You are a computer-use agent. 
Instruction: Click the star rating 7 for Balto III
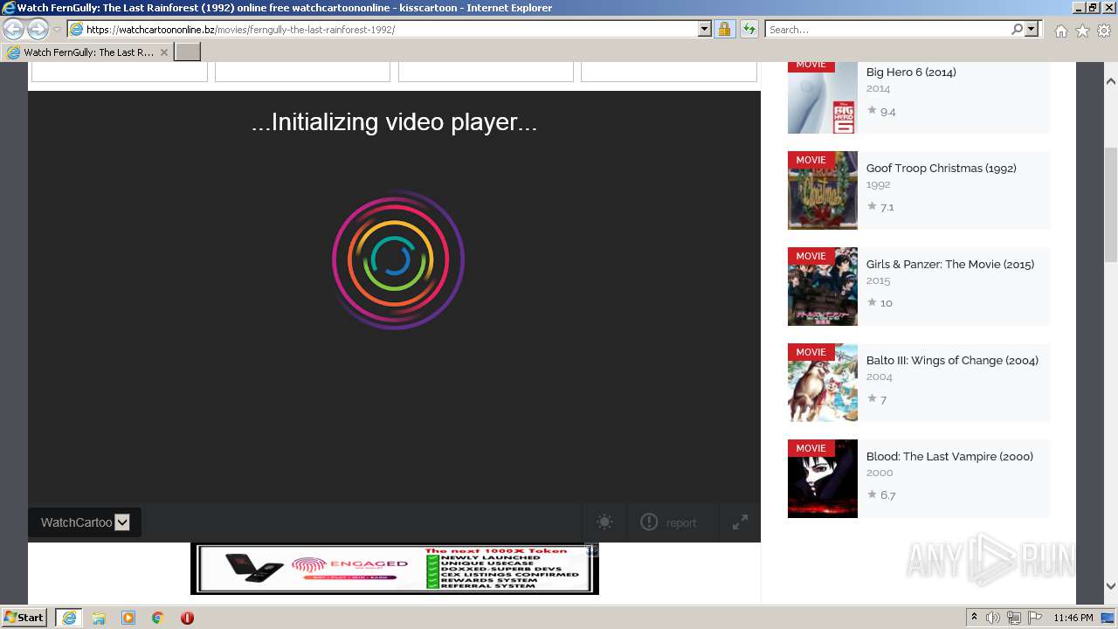coord(877,399)
